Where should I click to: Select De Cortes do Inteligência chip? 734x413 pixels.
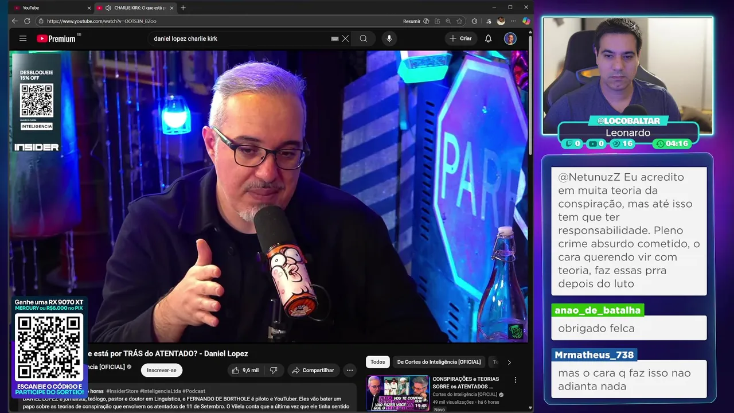[439, 362]
